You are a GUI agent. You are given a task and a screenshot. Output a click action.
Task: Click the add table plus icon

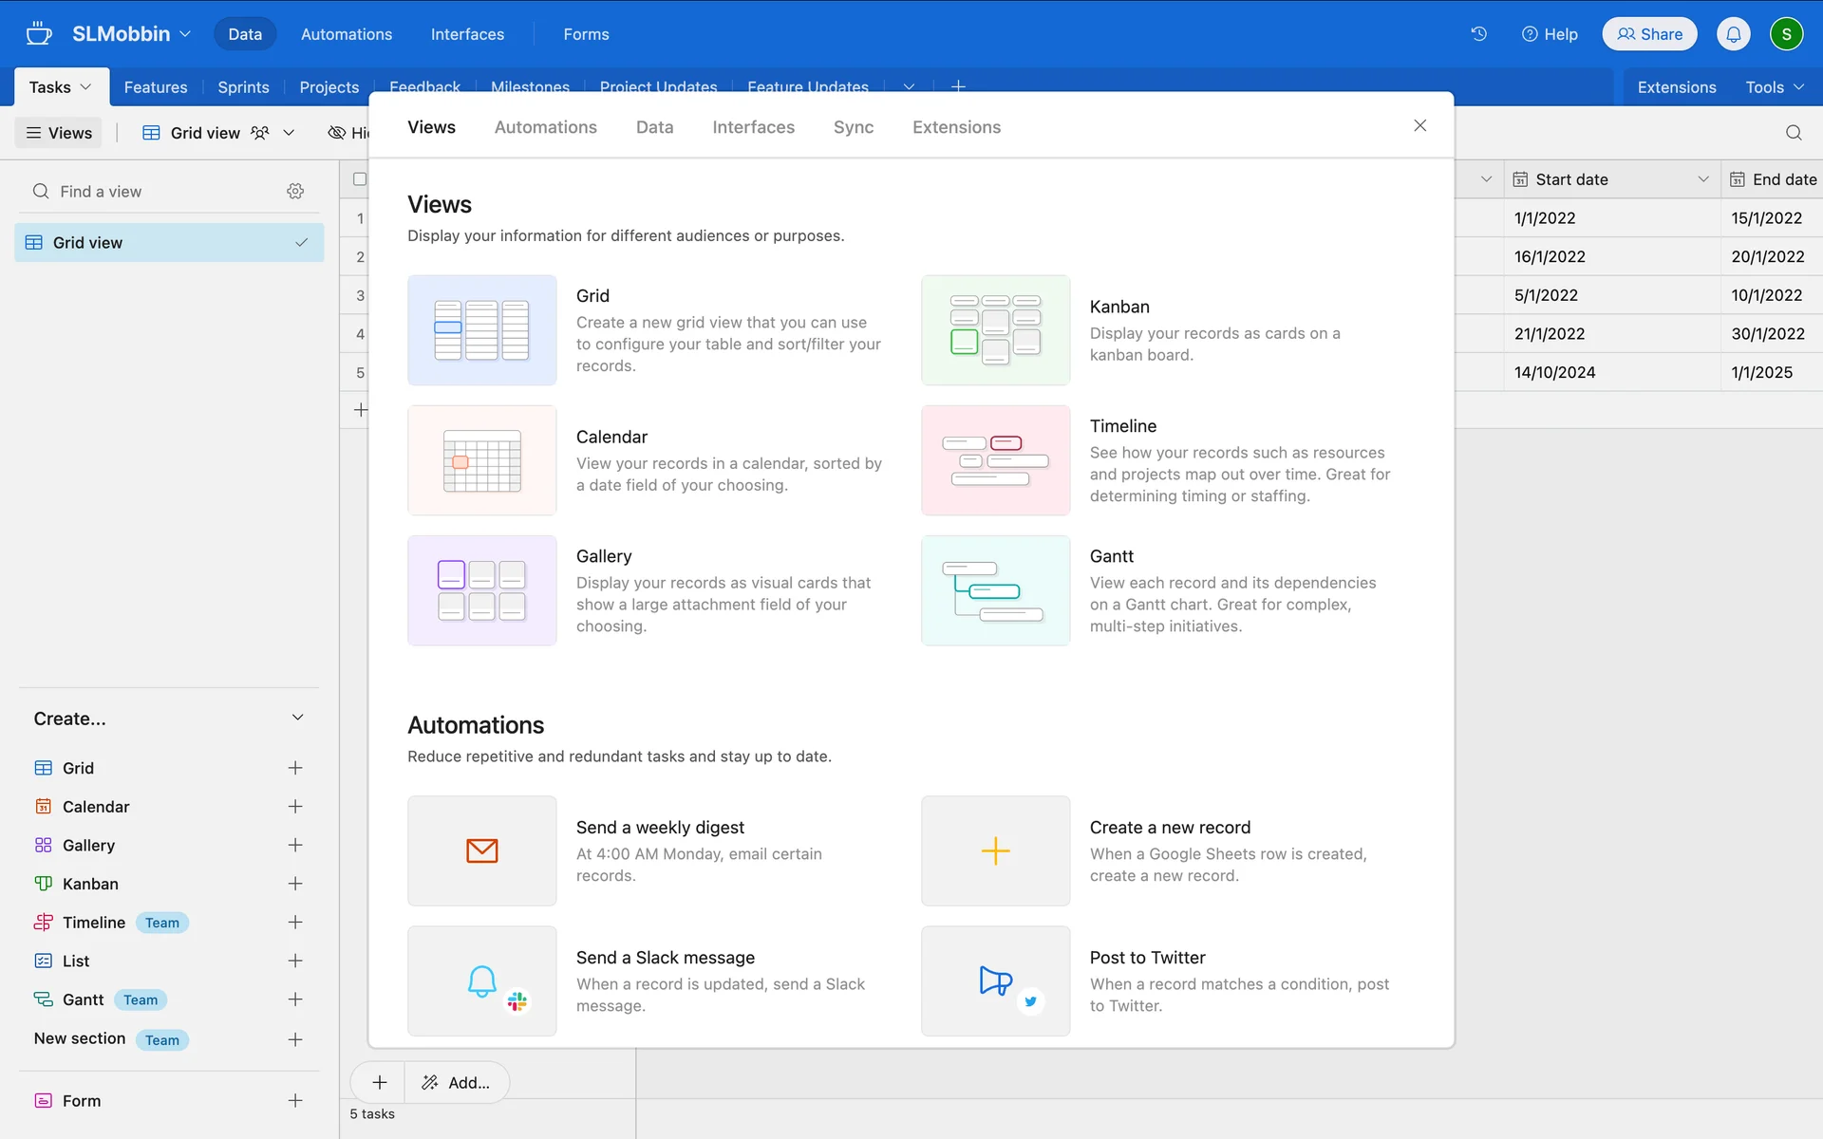point(958,86)
